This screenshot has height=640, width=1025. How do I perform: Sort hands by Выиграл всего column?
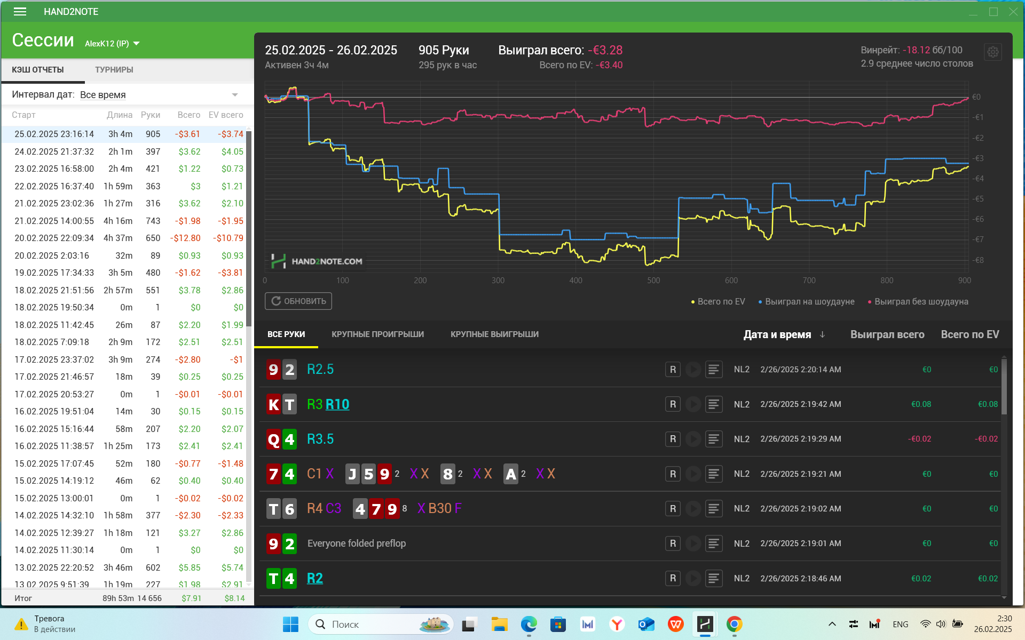[x=887, y=334]
